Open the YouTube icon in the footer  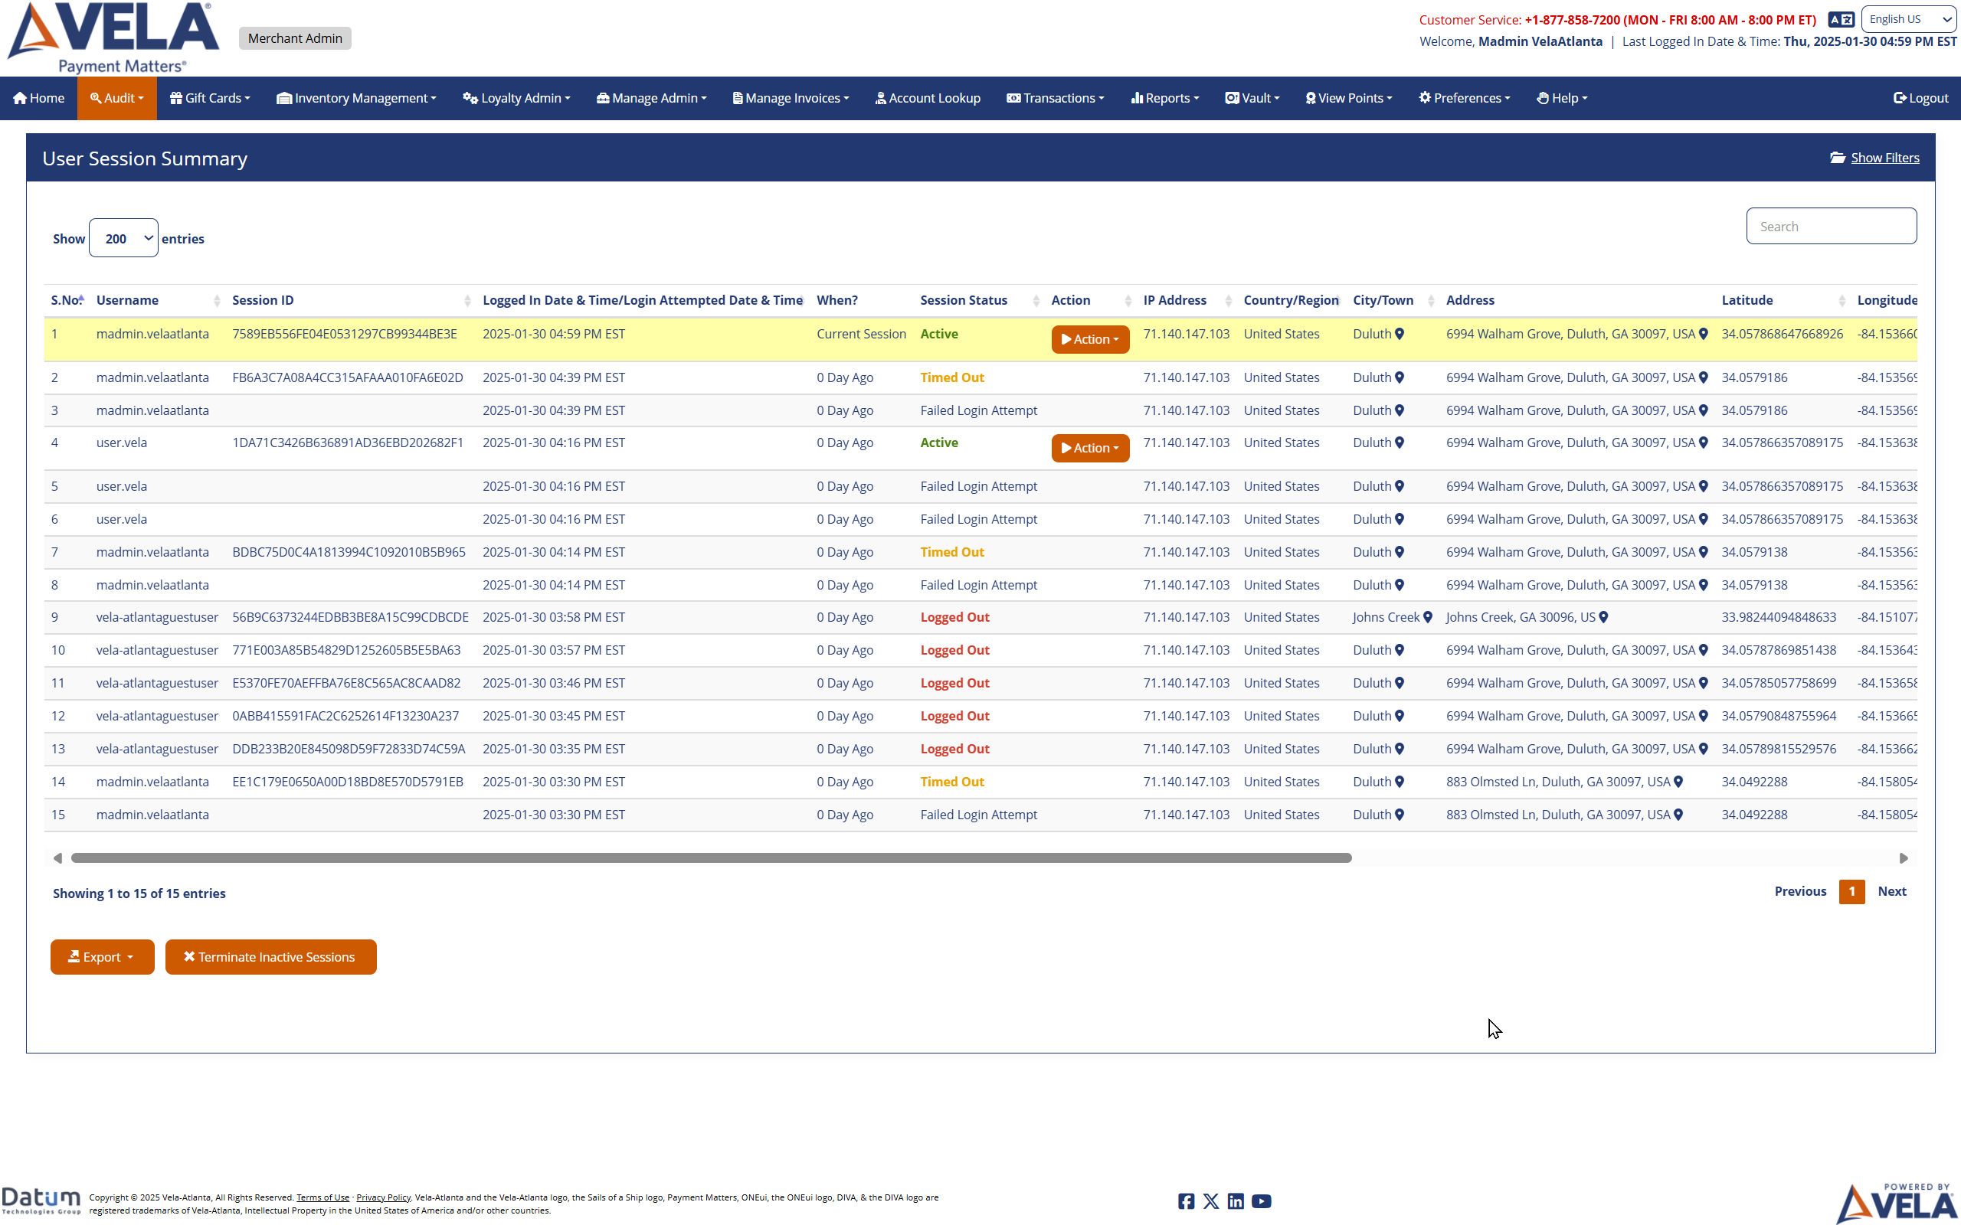click(x=1261, y=1200)
